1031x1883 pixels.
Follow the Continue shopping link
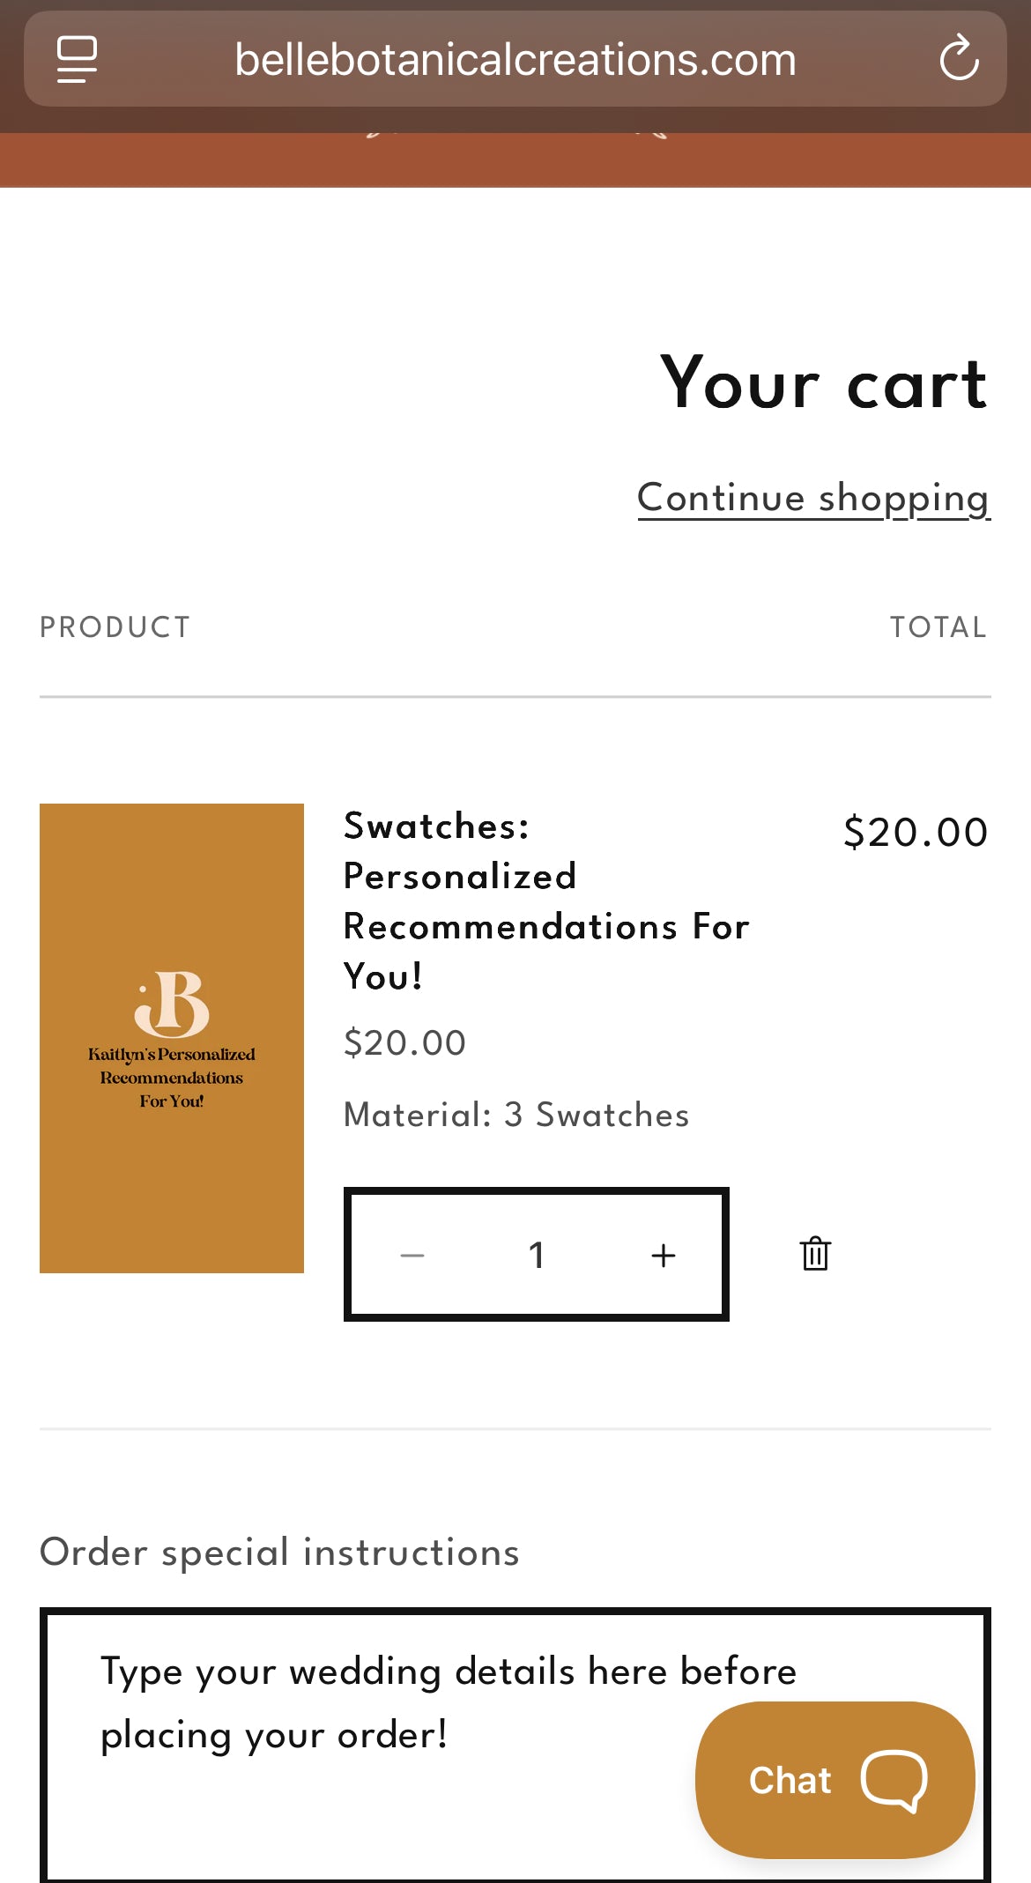pos(813,498)
